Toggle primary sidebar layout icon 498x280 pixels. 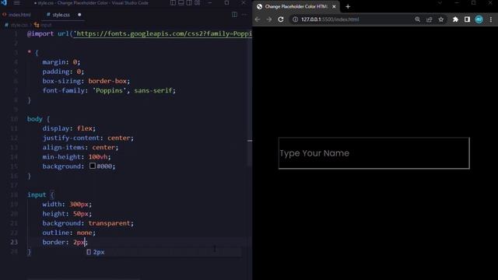pyautogui.click(x=173, y=3)
